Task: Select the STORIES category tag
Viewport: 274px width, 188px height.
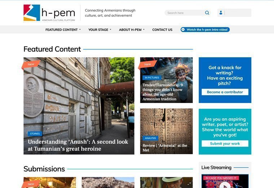Action: tap(35, 134)
